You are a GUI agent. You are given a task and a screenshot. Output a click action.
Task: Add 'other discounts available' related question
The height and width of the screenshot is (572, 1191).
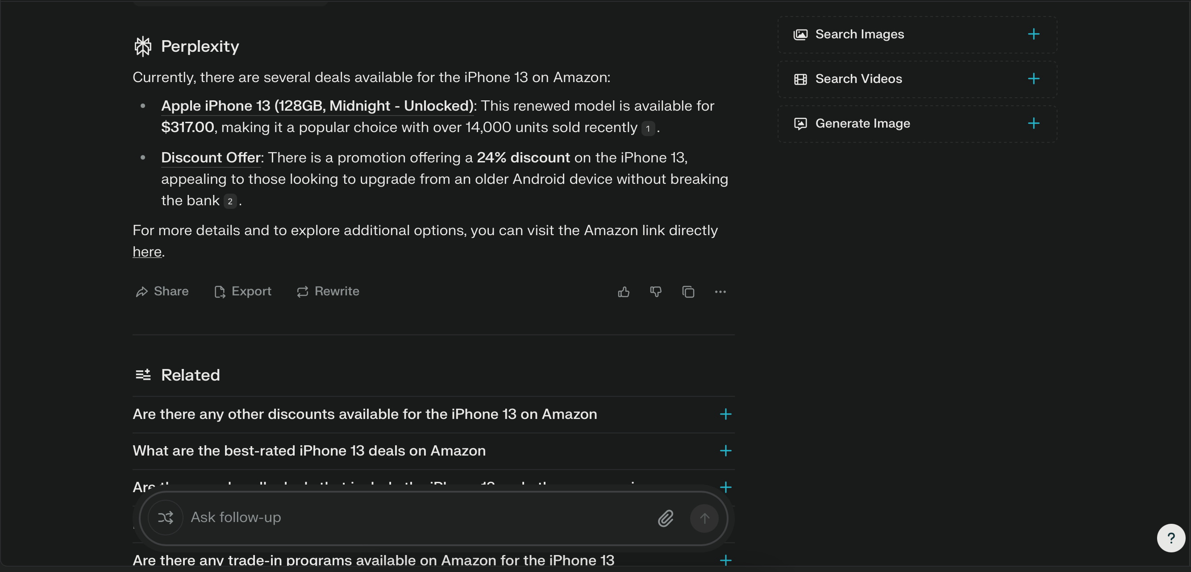(725, 414)
